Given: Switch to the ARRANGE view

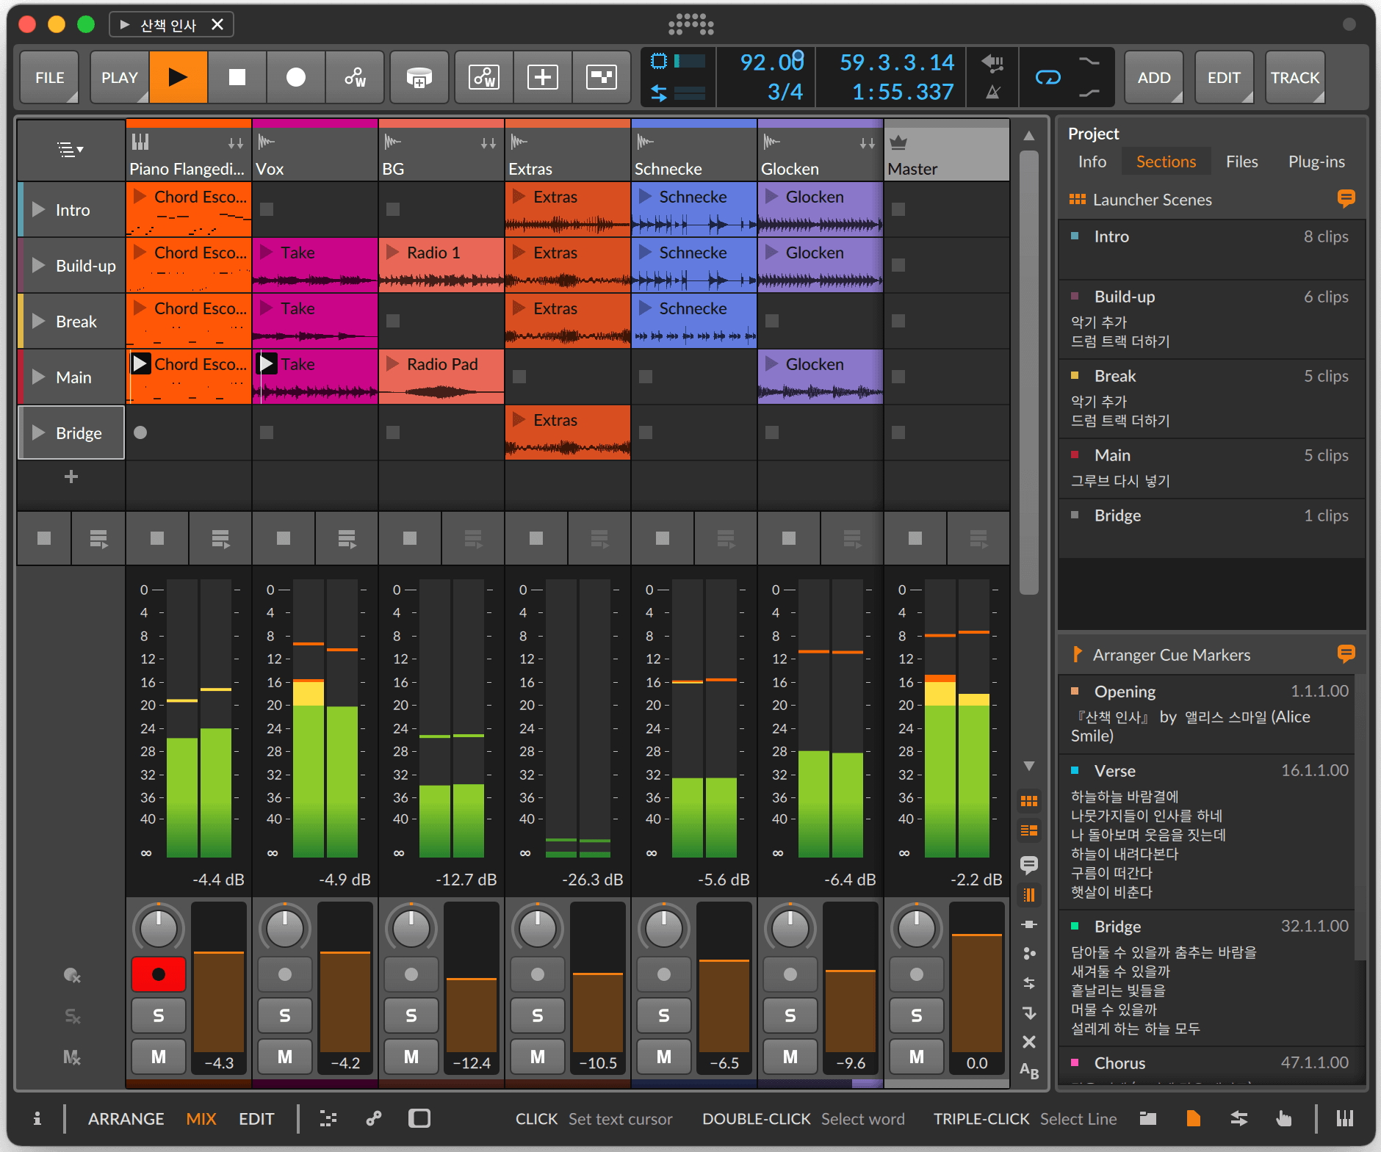Looking at the screenshot, I should coord(126,1118).
